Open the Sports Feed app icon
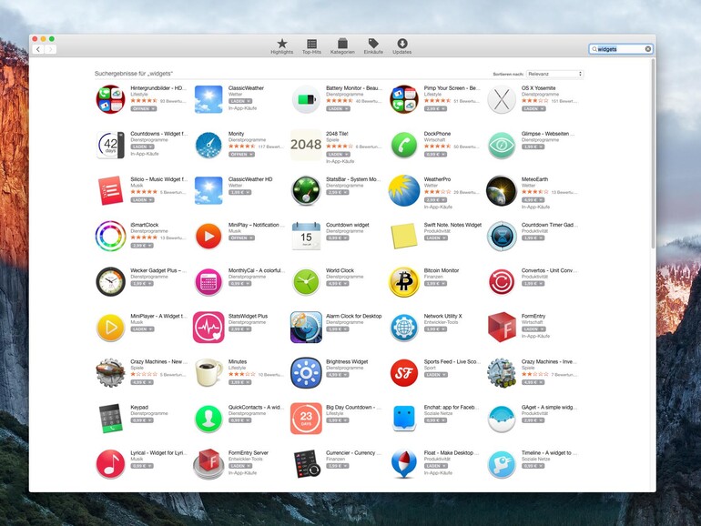701x526 pixels. [x=404, y=373]
